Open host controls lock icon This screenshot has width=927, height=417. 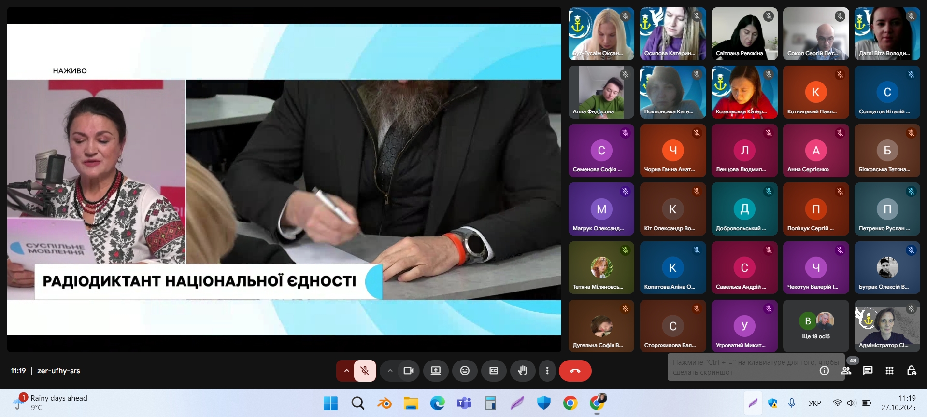click(x=911, y=371)
